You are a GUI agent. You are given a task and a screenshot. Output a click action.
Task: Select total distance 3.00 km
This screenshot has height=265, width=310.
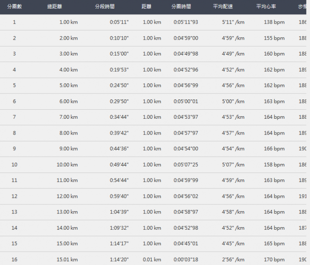click(68, 54)
